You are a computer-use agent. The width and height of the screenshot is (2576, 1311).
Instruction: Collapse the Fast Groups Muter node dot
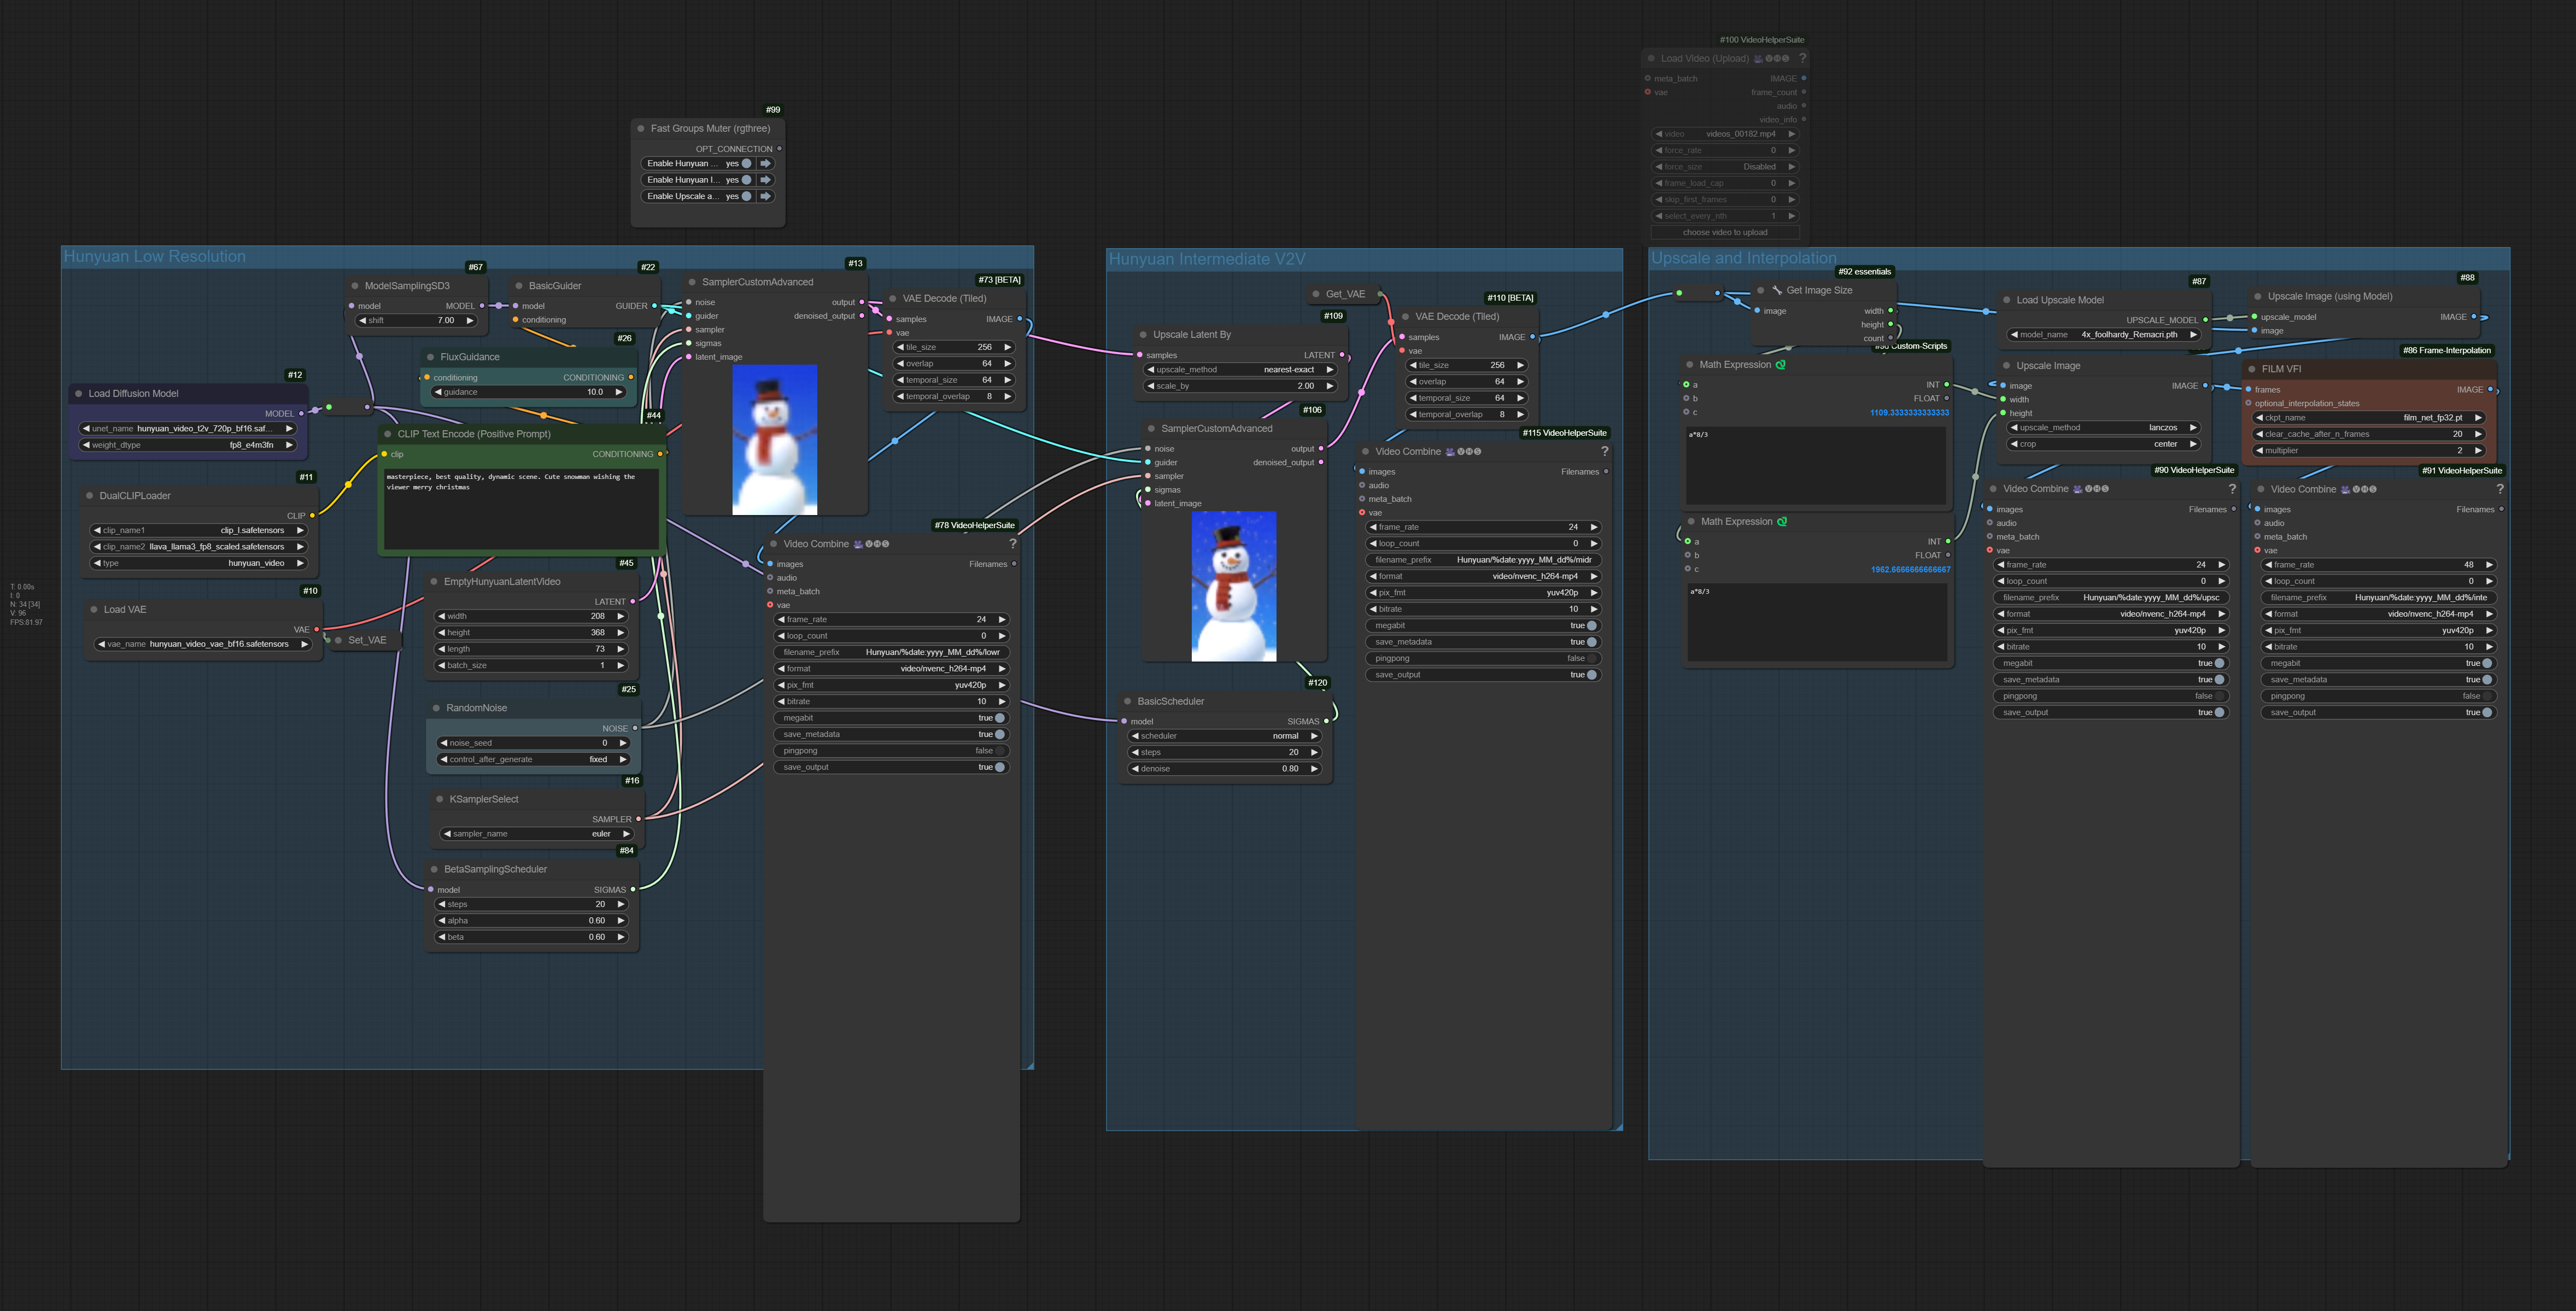pos(641,128)
